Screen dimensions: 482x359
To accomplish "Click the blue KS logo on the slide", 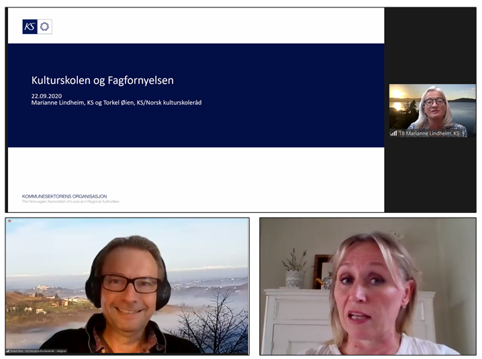I will pyautogui.click(x=30, y=27).
